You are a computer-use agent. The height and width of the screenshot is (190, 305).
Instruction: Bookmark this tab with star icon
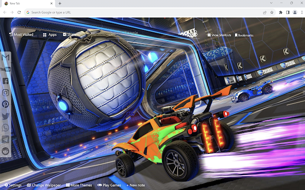coord(272,12)
